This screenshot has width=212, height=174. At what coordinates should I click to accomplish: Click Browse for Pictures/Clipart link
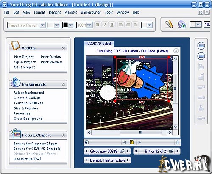[35, 144]
